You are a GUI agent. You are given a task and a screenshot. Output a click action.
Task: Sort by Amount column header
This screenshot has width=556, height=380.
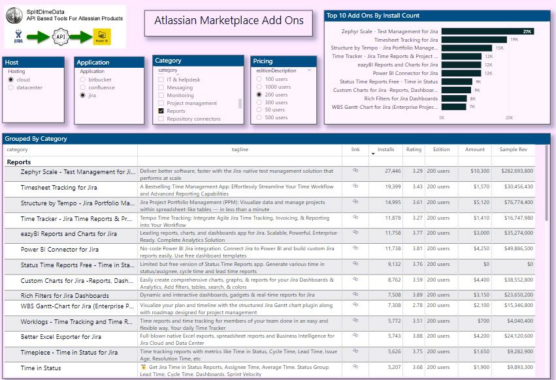(474, 149)
